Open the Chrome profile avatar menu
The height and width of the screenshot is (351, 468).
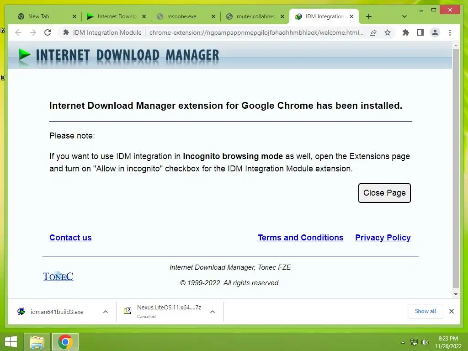pos(435,32)
